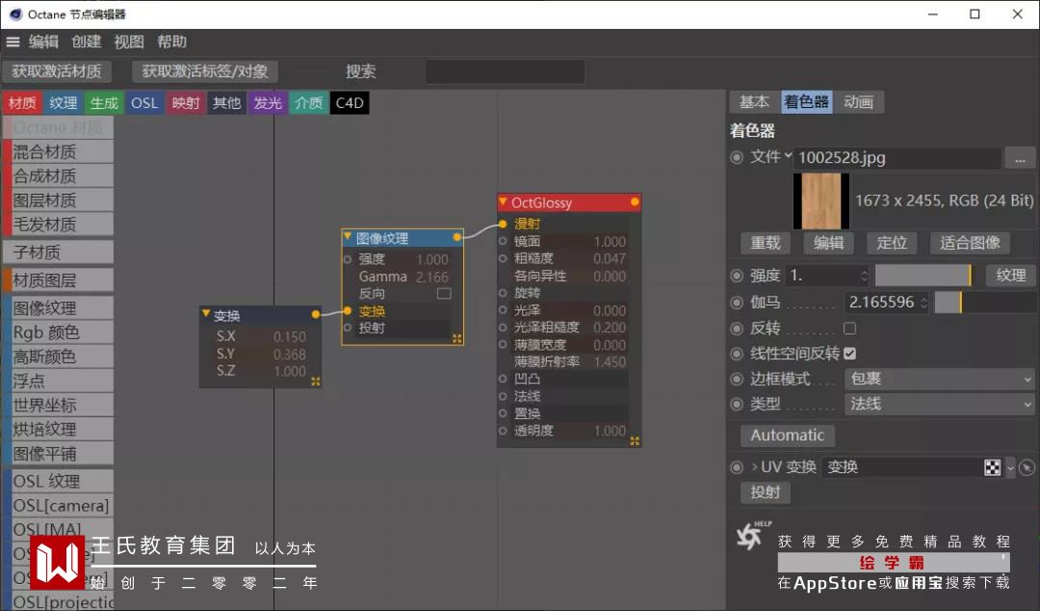This screenshot has width=1040, height=611.
Task: Click the 投射 button in shader panel
Action: pos(765,492)
